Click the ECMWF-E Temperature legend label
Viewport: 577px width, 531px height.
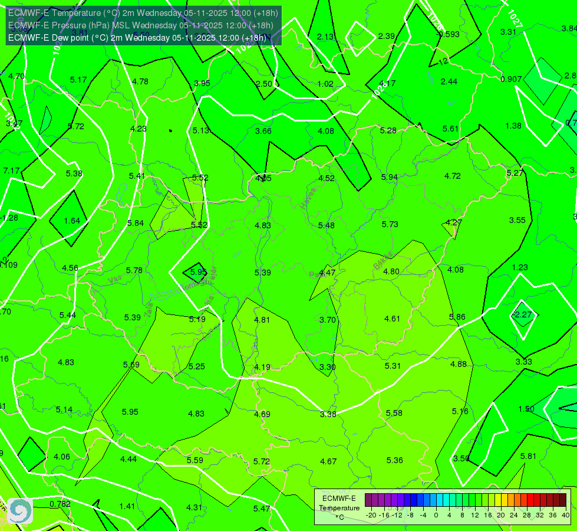(339, 508)
